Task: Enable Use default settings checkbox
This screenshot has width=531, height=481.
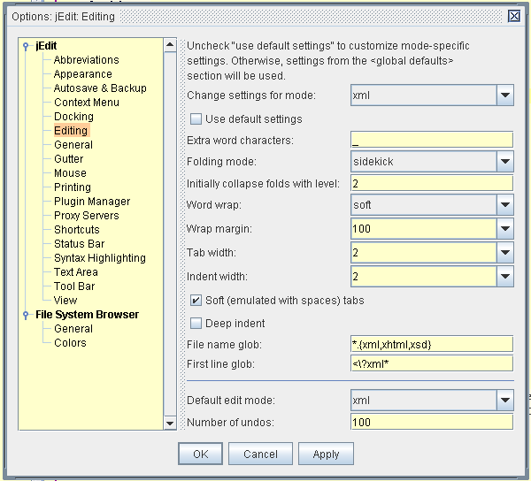Action: (196, 119)
